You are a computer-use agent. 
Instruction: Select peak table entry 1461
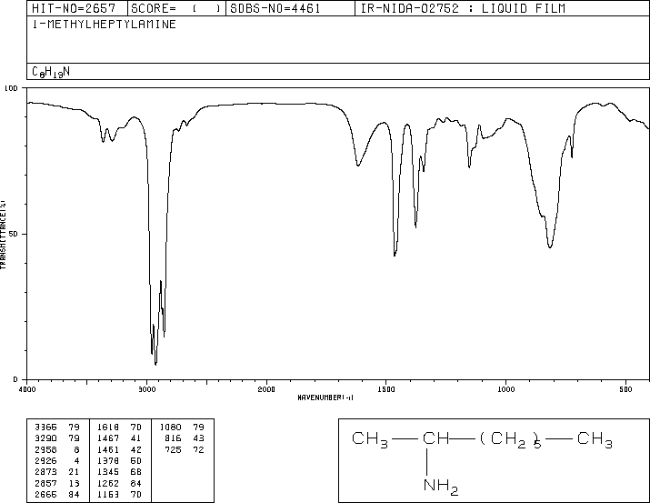119,449
